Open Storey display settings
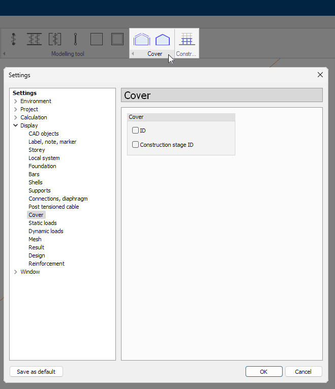Screen dimensions: 335x389 [x=37, y=150]
